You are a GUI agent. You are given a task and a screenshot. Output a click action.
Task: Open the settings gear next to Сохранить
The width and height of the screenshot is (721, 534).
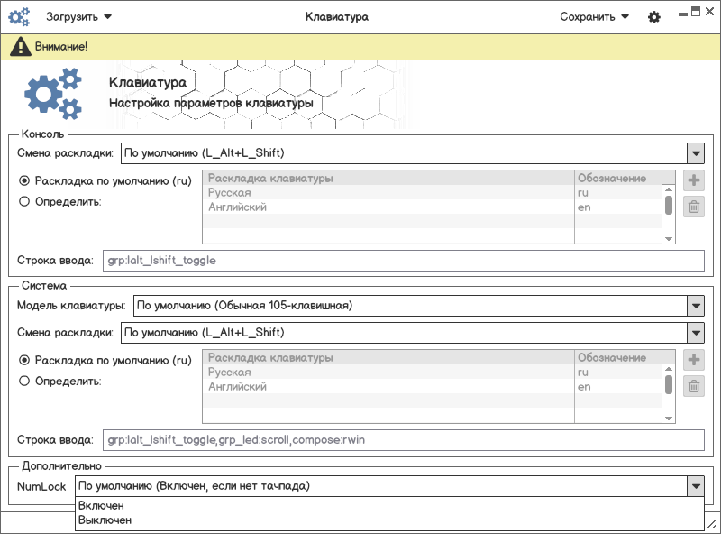654,17
